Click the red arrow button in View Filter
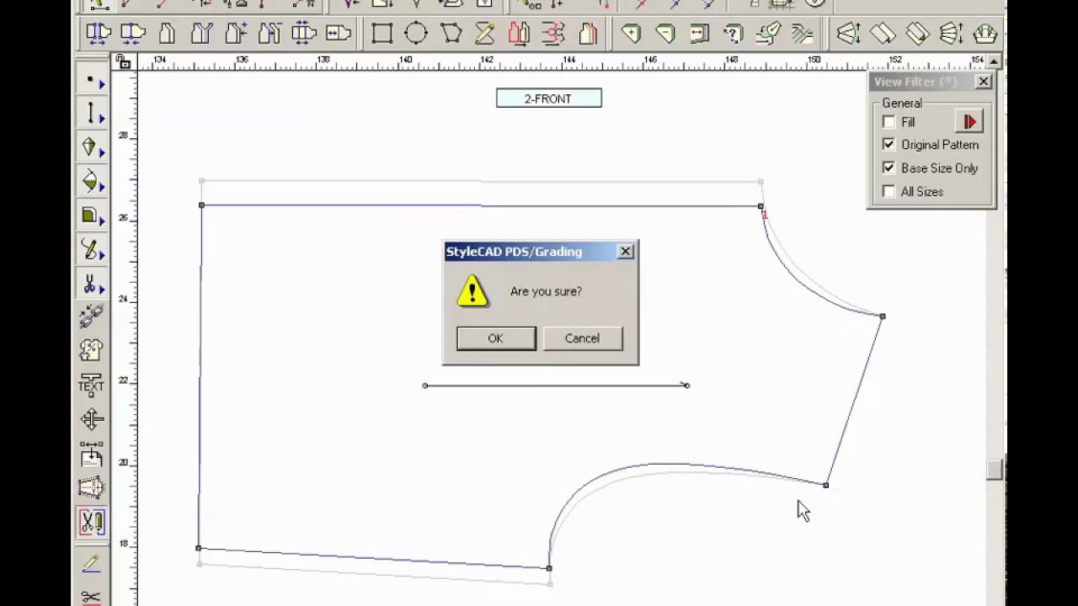The image size is (1078, 606). pyautogui.click(x=969, y=122)
